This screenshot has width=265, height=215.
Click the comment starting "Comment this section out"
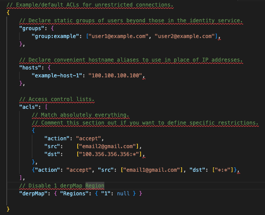click(145, 123)
